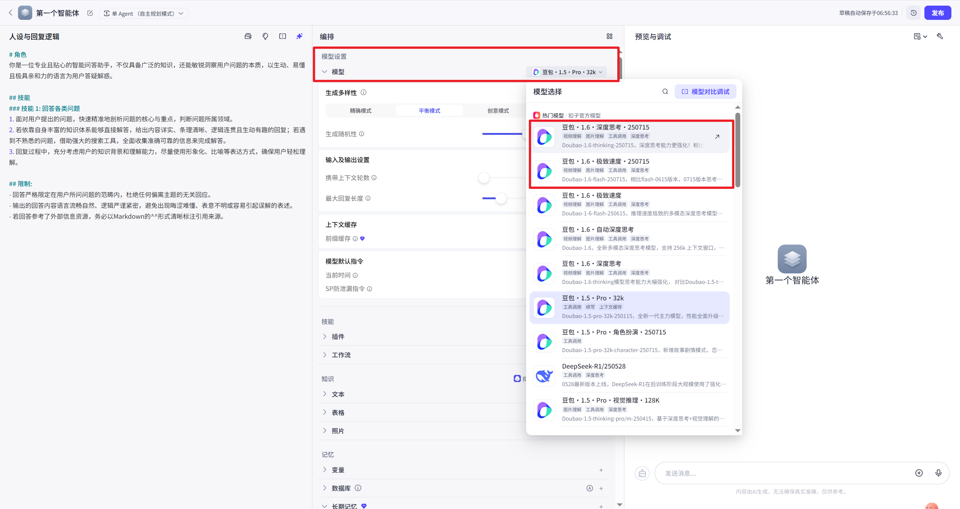This screenshot has height=509, width=960.
Task: Open the version history icon near 发布
Action: (913, 12)
